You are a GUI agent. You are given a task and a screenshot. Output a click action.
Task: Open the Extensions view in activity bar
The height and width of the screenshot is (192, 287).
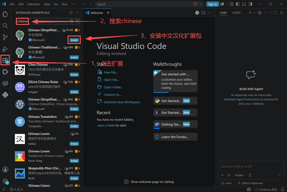click(5, 60)
